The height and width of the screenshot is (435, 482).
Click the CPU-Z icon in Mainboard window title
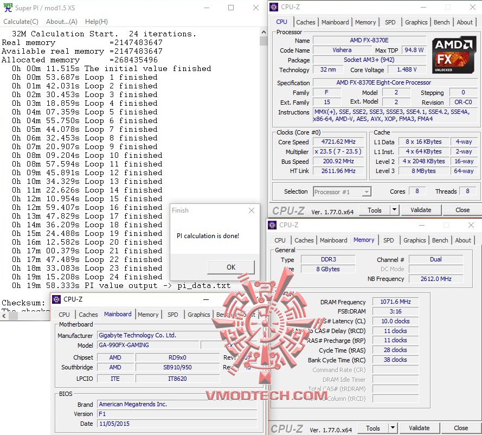point(56,299)
